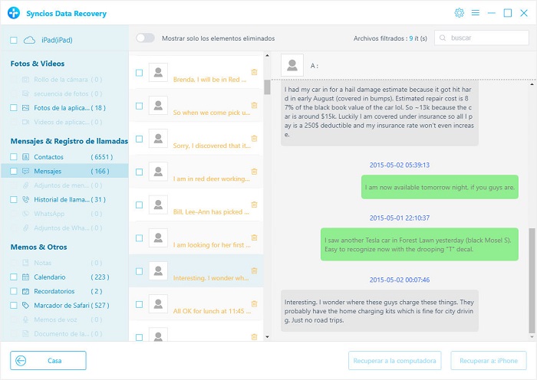Check the Mensajes checkbox
The width and height of the screenshot is (537, 380).
(x=14, y=171)
